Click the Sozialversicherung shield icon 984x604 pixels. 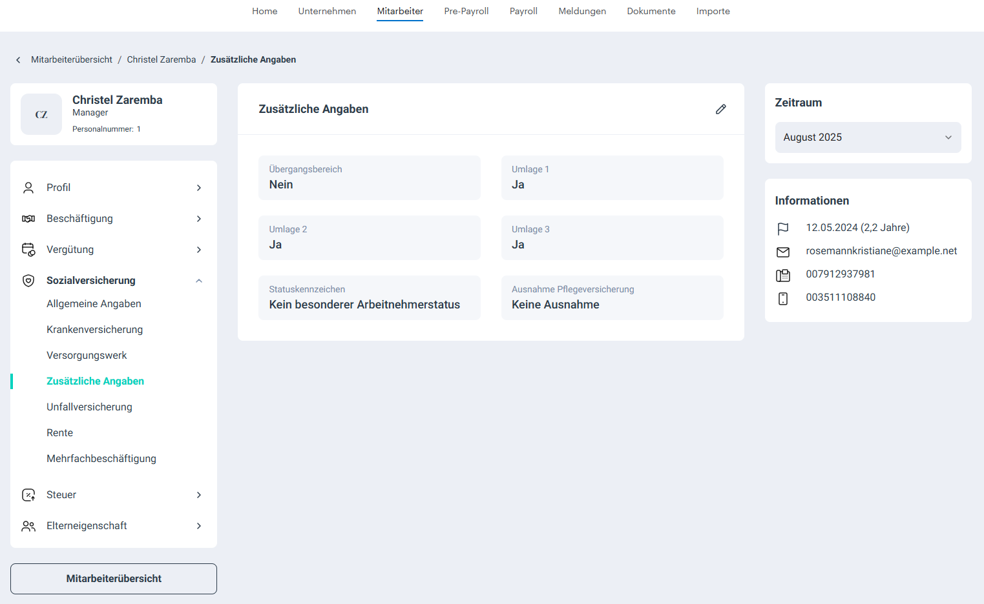(28, 281)
